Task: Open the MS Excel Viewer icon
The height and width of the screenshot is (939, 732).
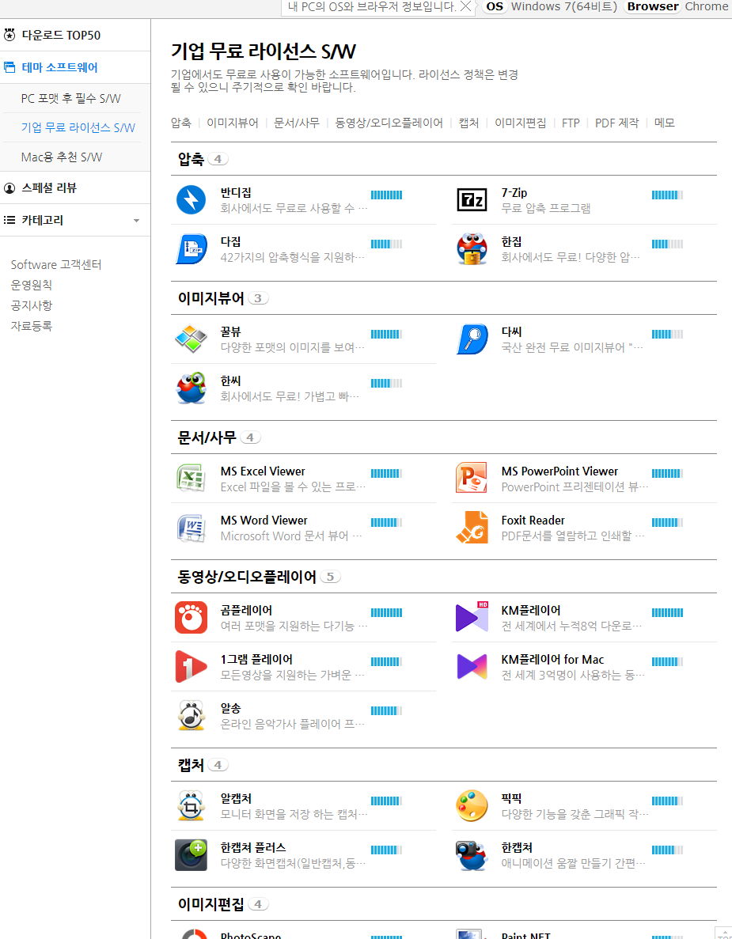Action: [x=191, y=479]
